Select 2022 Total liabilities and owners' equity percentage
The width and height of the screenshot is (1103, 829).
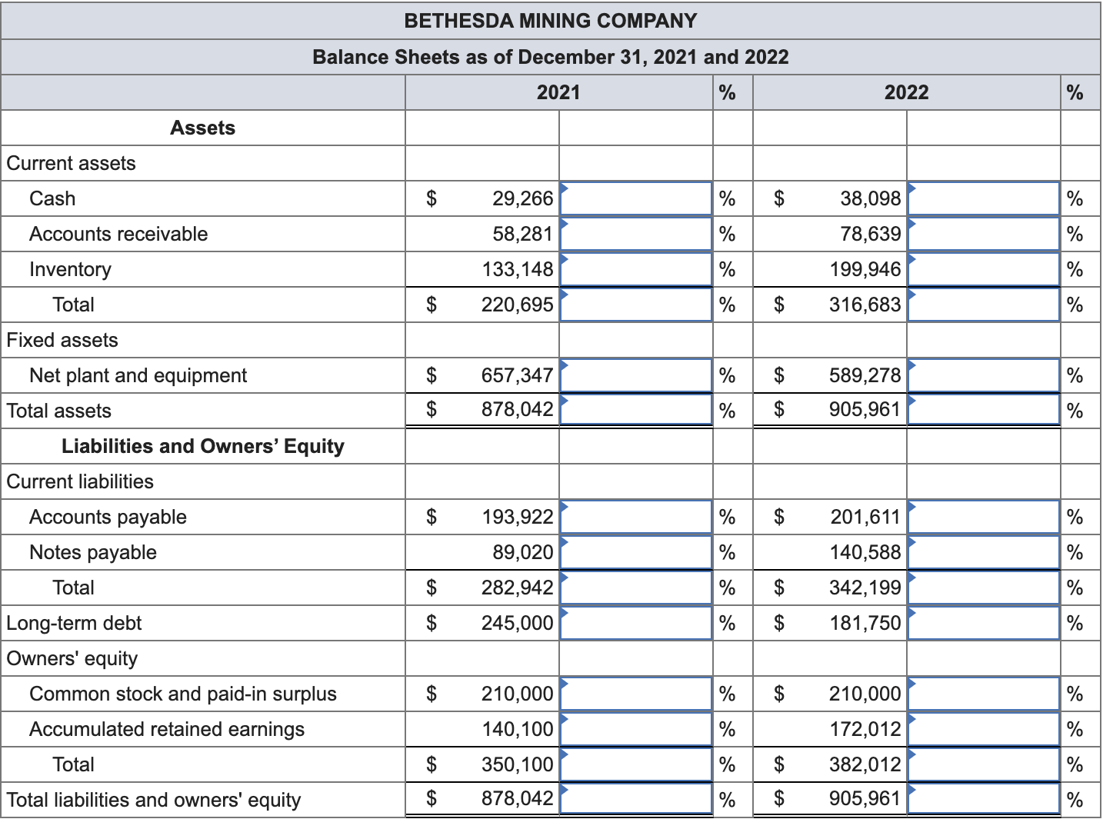coord(984,799)
